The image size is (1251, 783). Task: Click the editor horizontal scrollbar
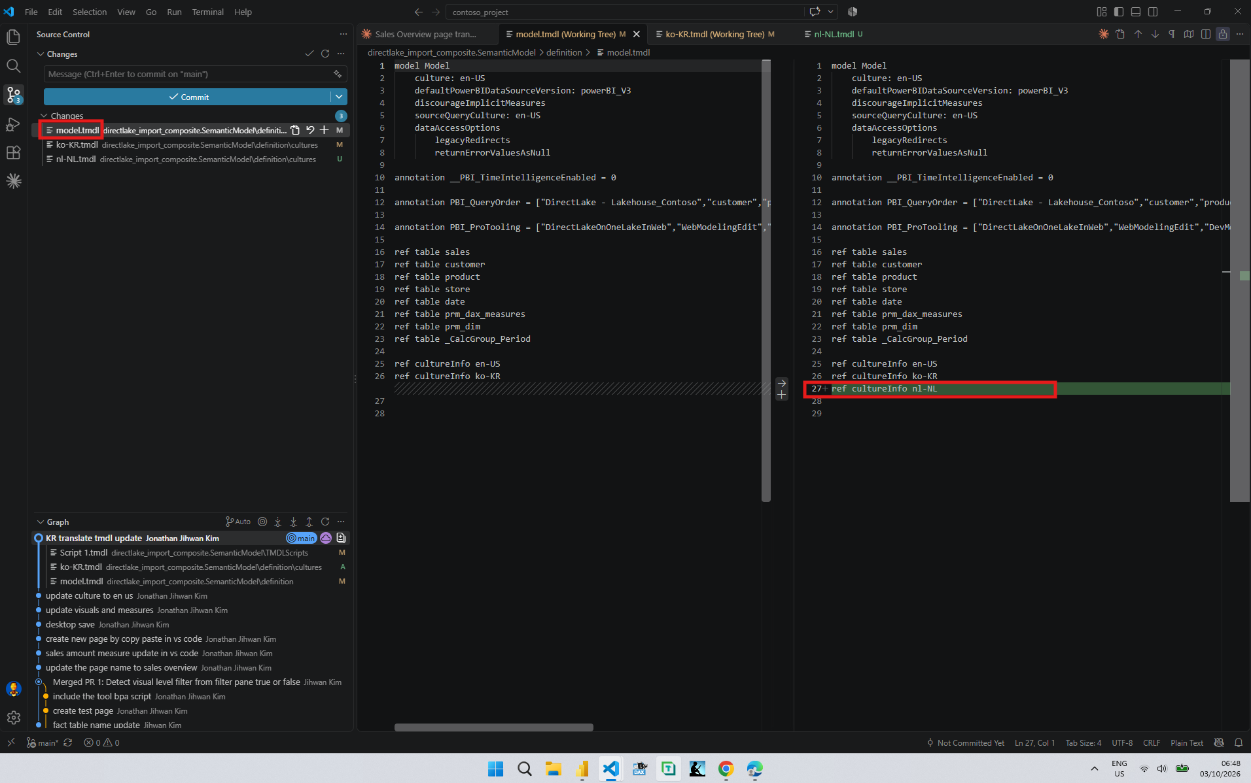pos(494,727)
